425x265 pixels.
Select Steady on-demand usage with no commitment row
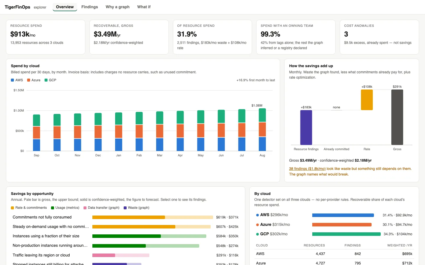click(125, 227)
